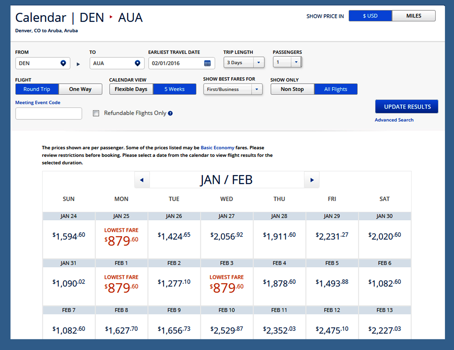The image size is (454, 350).
Task: Click the location pin icon in FROM field
Action: coord(63,63)
